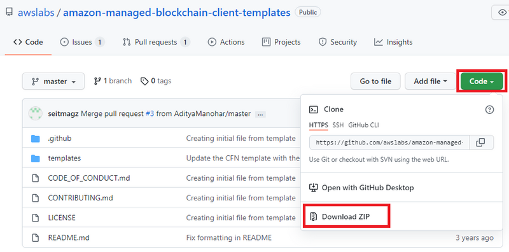Select the HTTPS clone option
The image size is (509, 252).
click(x=319, y=125)
